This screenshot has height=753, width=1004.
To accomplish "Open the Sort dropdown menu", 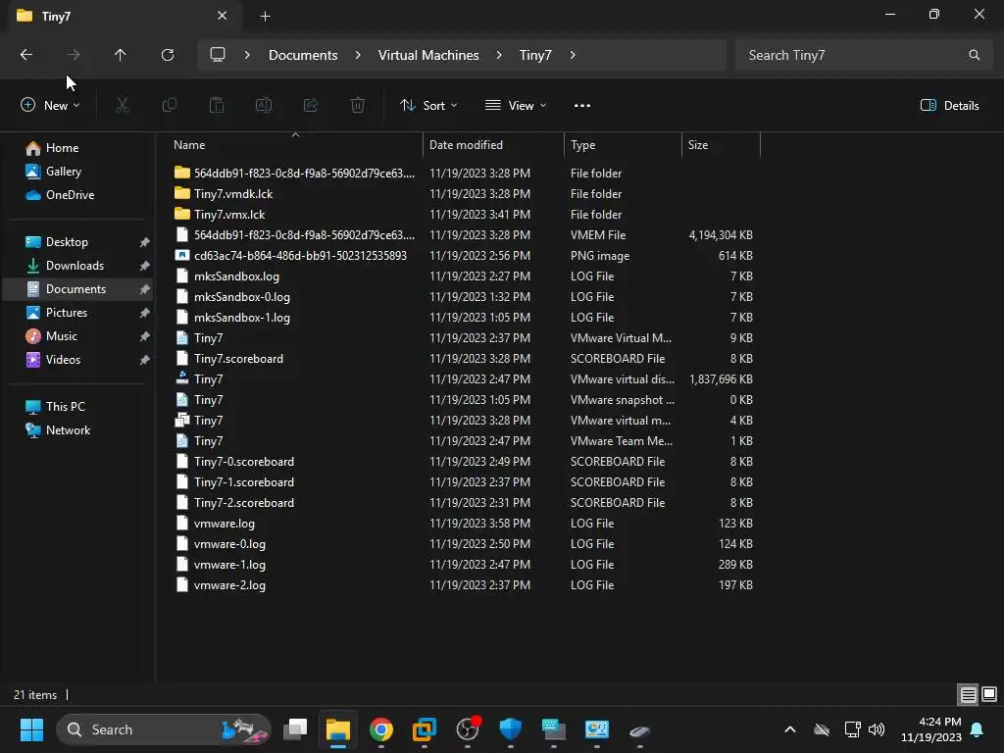I will 428,106.
